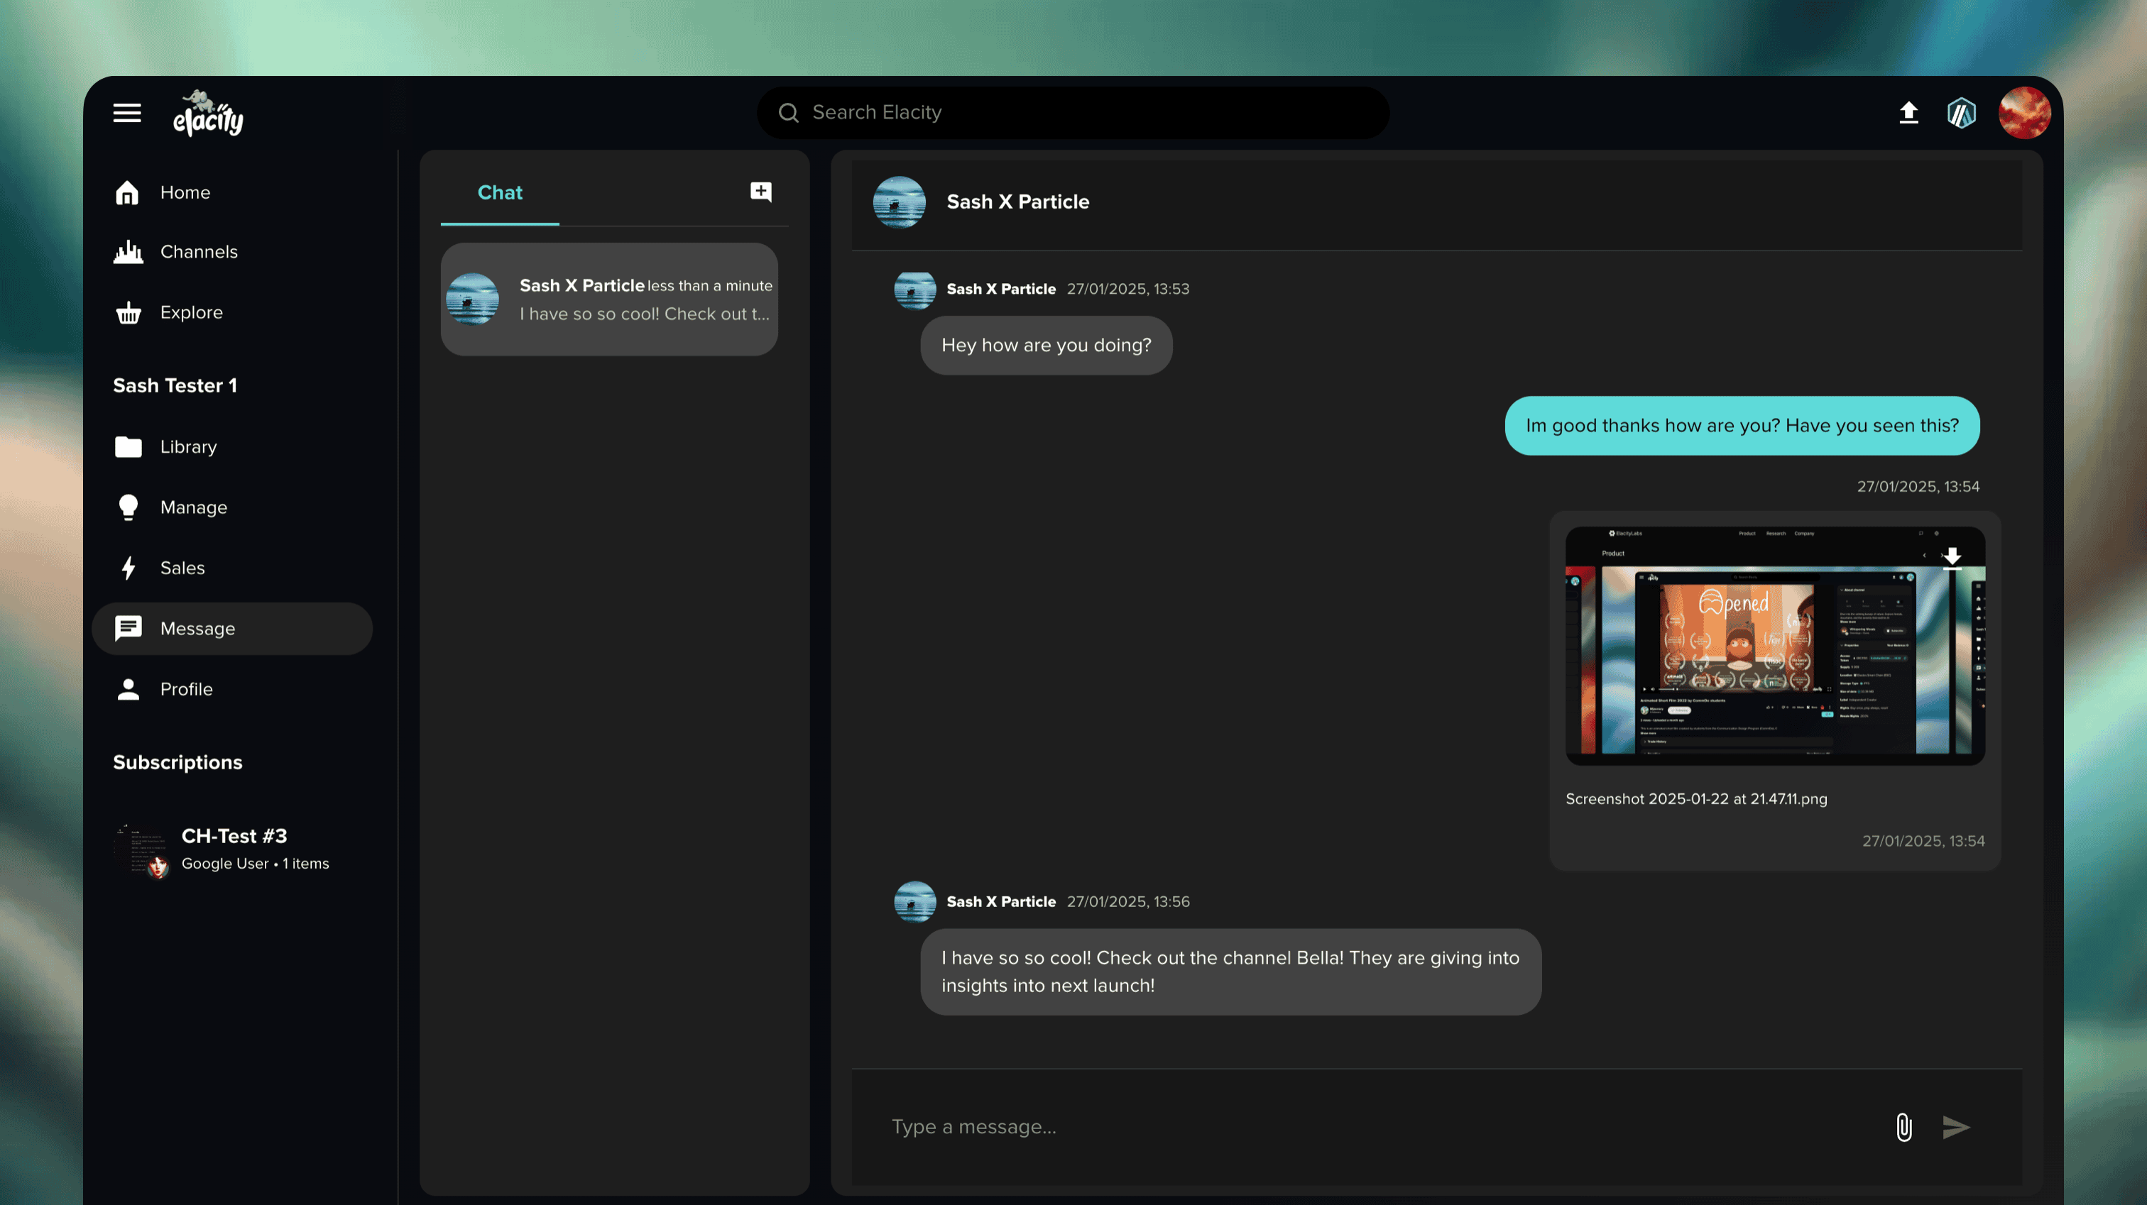Click the paperclip attachment icon
Viewport: 2147px width, 1205px height.
tap(1903, 1127)
